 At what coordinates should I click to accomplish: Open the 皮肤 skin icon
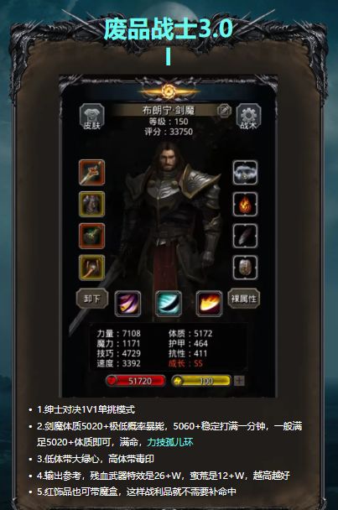point(91,117)
